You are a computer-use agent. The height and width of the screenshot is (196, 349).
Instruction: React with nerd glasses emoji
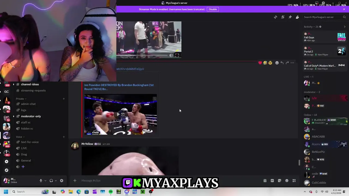(x=270, y=63)
